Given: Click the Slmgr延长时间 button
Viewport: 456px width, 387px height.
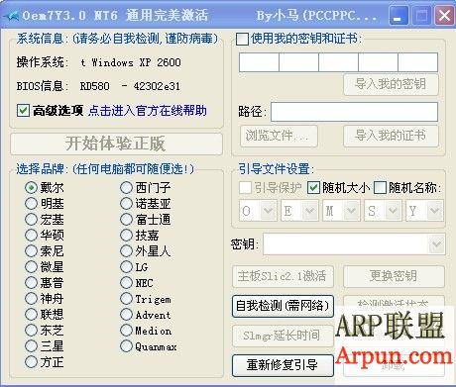Looking at the screenshot, I should (283, 336).
